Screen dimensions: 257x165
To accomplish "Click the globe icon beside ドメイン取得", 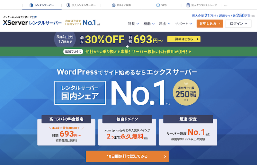I will [114, 5].
